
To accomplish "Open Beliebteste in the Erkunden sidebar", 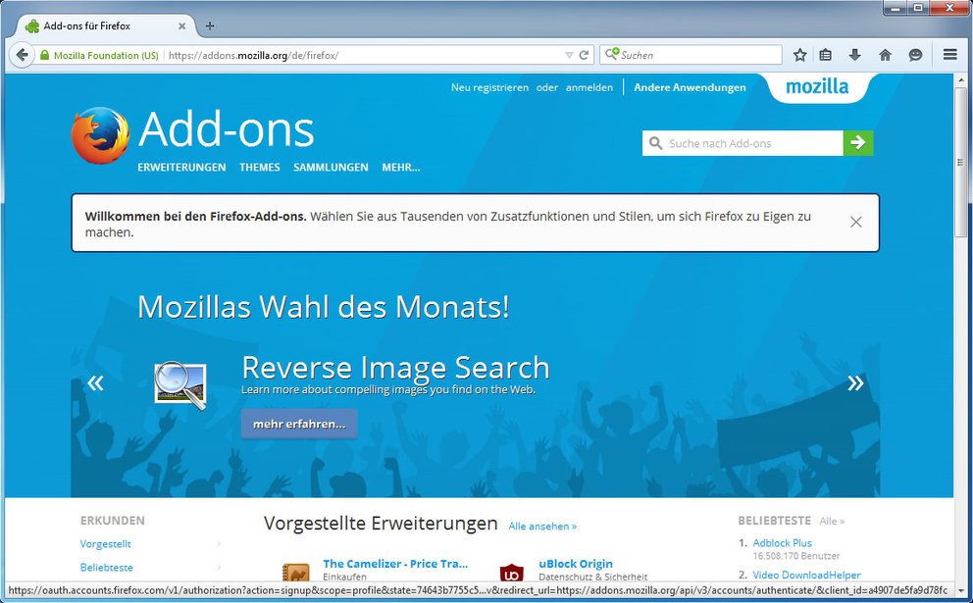I will click(x=106, y=568).
